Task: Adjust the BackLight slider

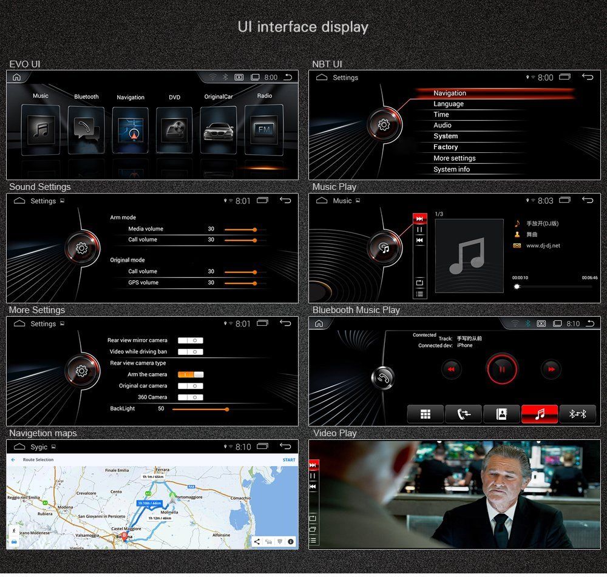Action: point(227,409)
